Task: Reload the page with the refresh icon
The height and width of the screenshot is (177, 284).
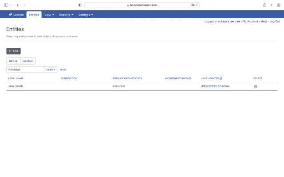Action: pos(197,5)
